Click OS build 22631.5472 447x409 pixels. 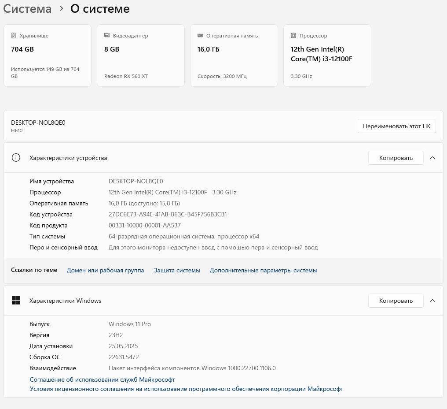coord(124,357)
